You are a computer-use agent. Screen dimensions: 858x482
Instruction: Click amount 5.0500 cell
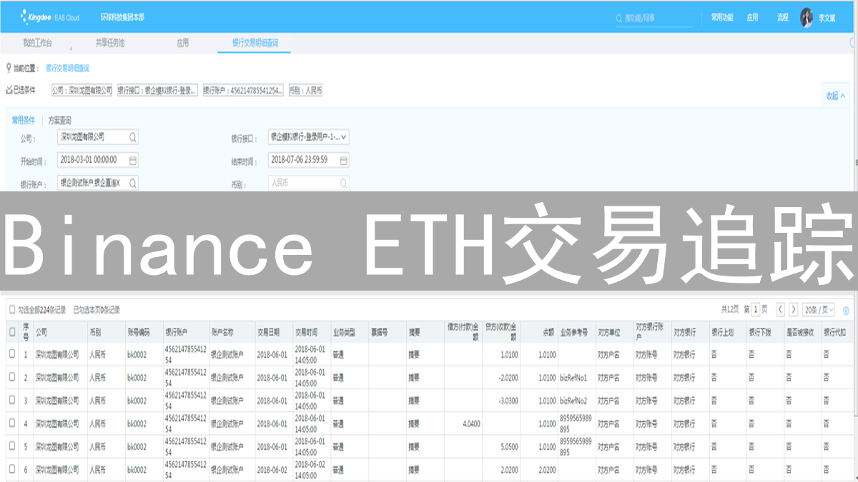pos(510,447)
